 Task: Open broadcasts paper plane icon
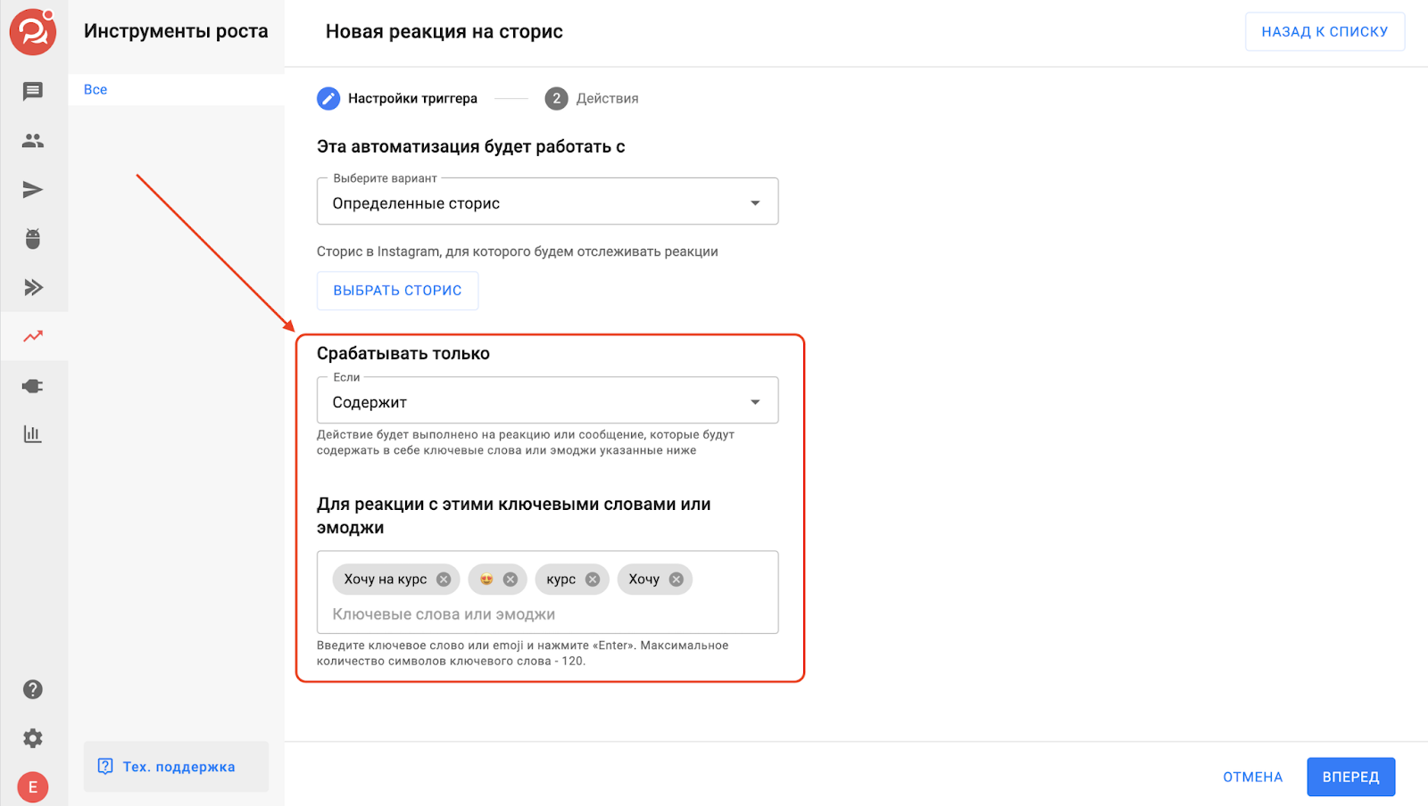33,189
